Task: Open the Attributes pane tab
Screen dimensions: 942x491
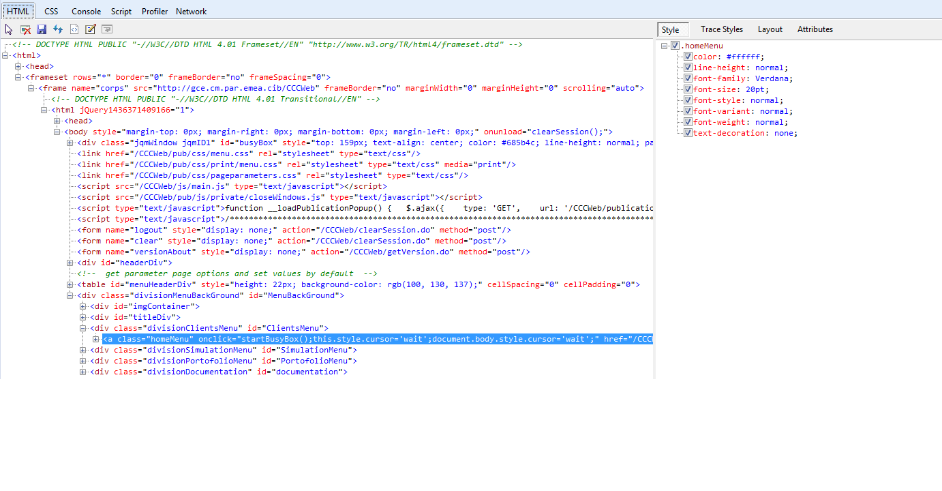Action: (815, 29)
